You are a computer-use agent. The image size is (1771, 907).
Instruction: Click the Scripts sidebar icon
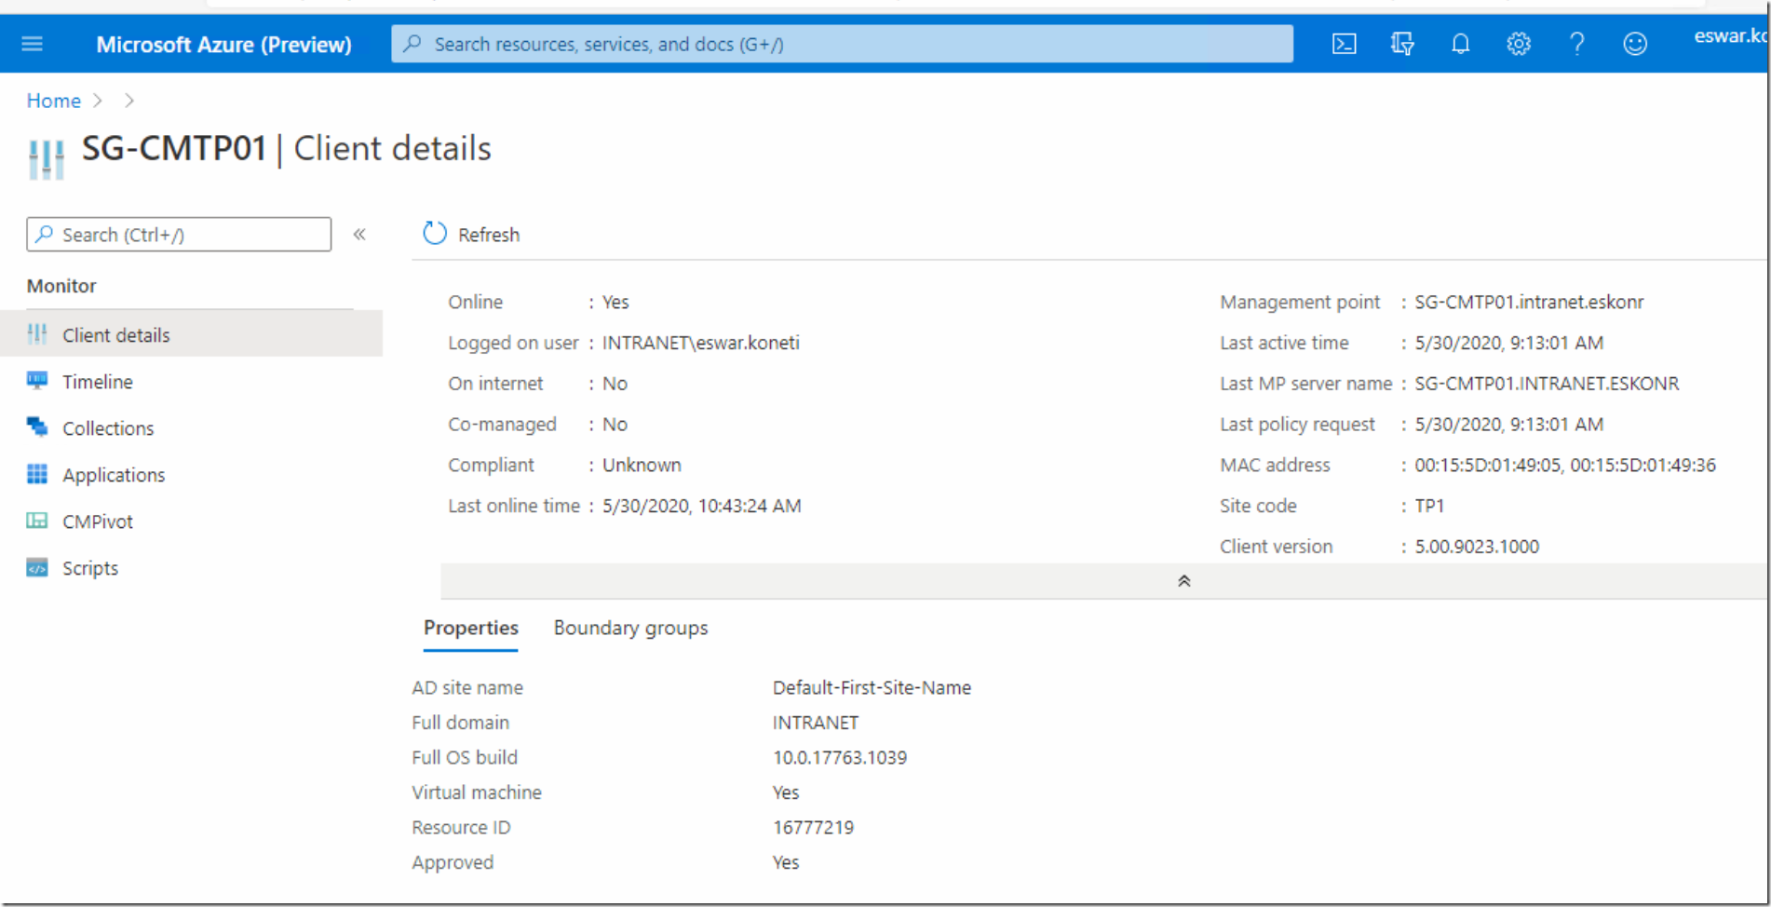(x=37, y=567)
